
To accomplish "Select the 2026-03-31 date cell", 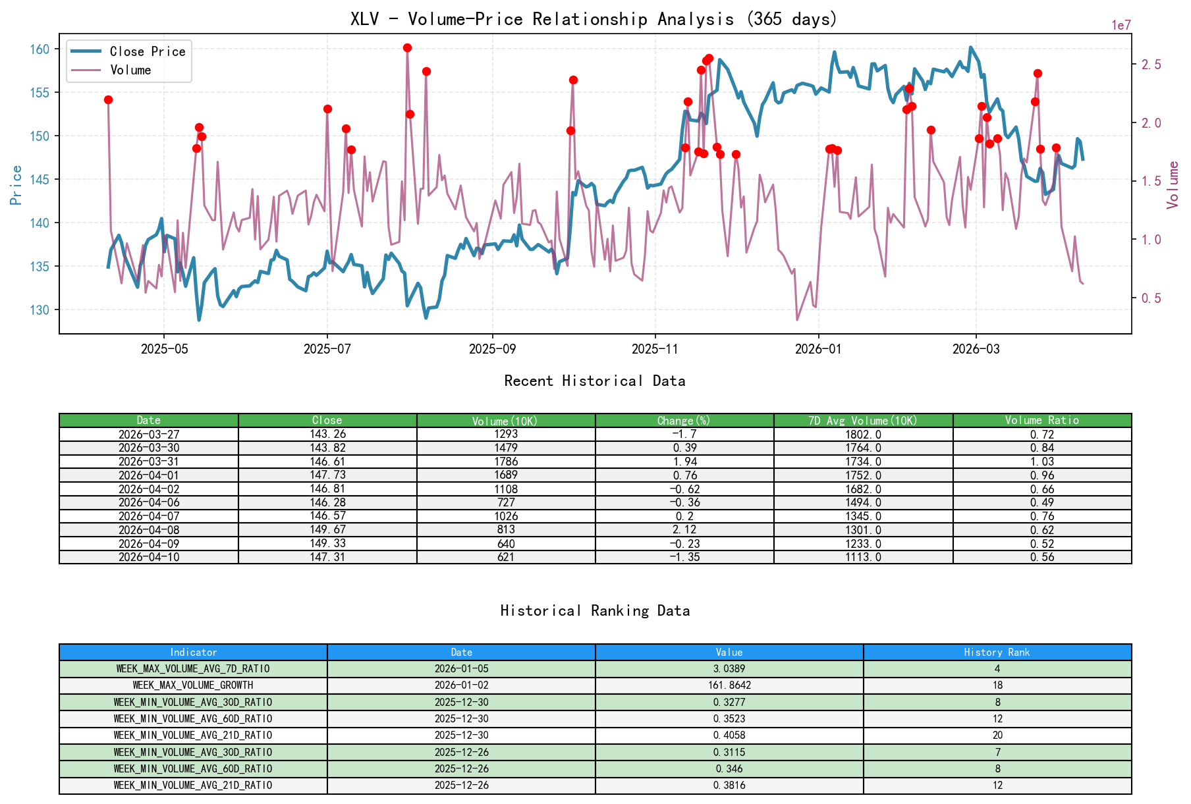I will (149, 462).
